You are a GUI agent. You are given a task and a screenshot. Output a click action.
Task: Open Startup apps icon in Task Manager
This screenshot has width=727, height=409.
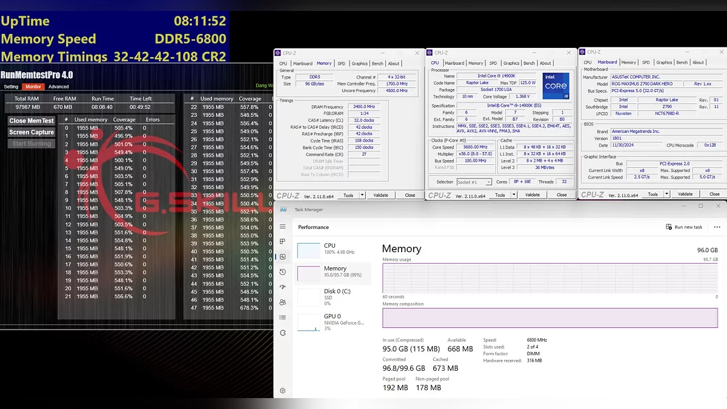tap(282, 287)
